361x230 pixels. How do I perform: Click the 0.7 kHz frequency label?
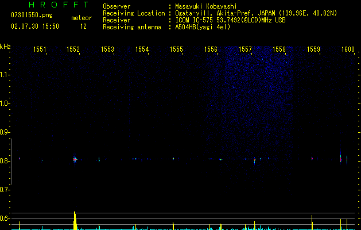click(5, 190)
